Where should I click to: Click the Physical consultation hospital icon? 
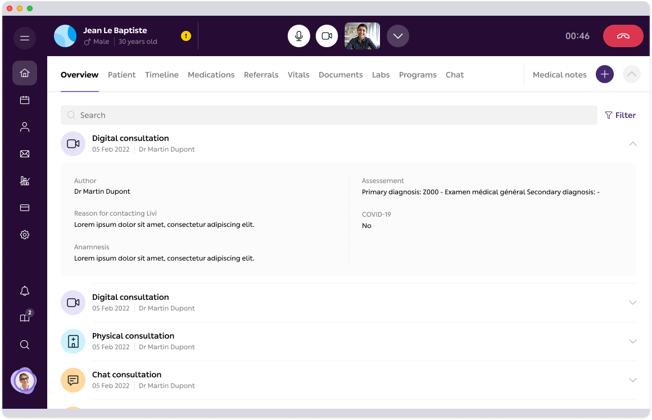click(73, 341)
